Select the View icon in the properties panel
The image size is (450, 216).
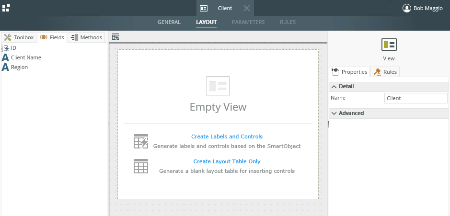coord(389,45)
